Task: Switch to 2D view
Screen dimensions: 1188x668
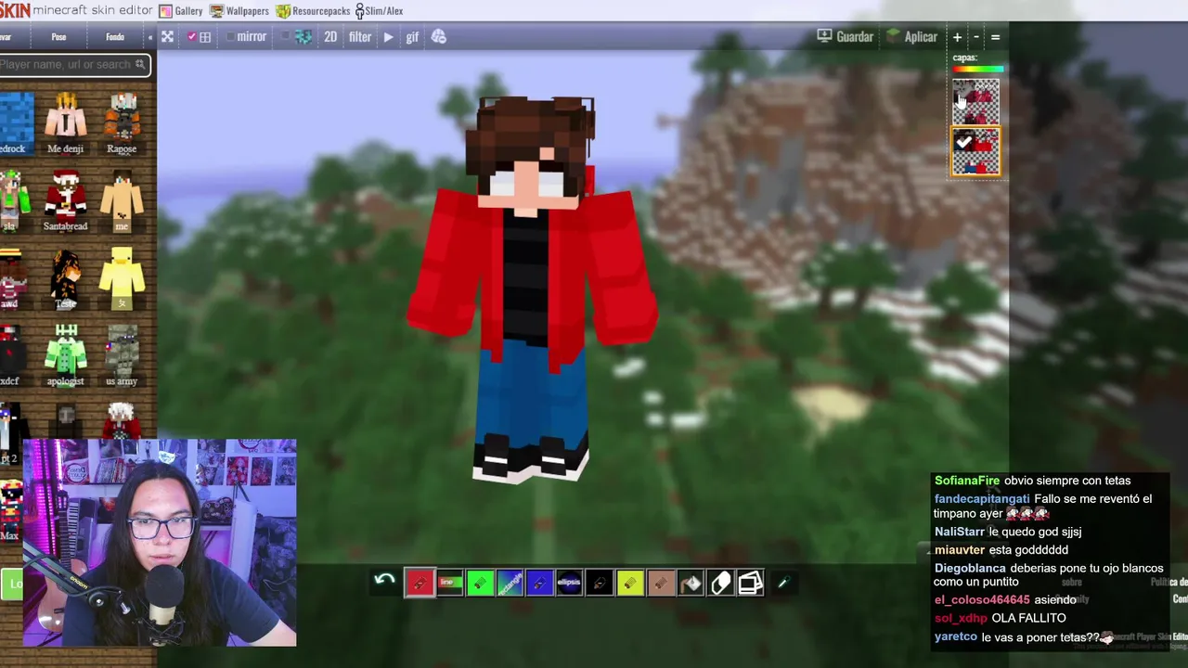Action: [x=330, y=37]
